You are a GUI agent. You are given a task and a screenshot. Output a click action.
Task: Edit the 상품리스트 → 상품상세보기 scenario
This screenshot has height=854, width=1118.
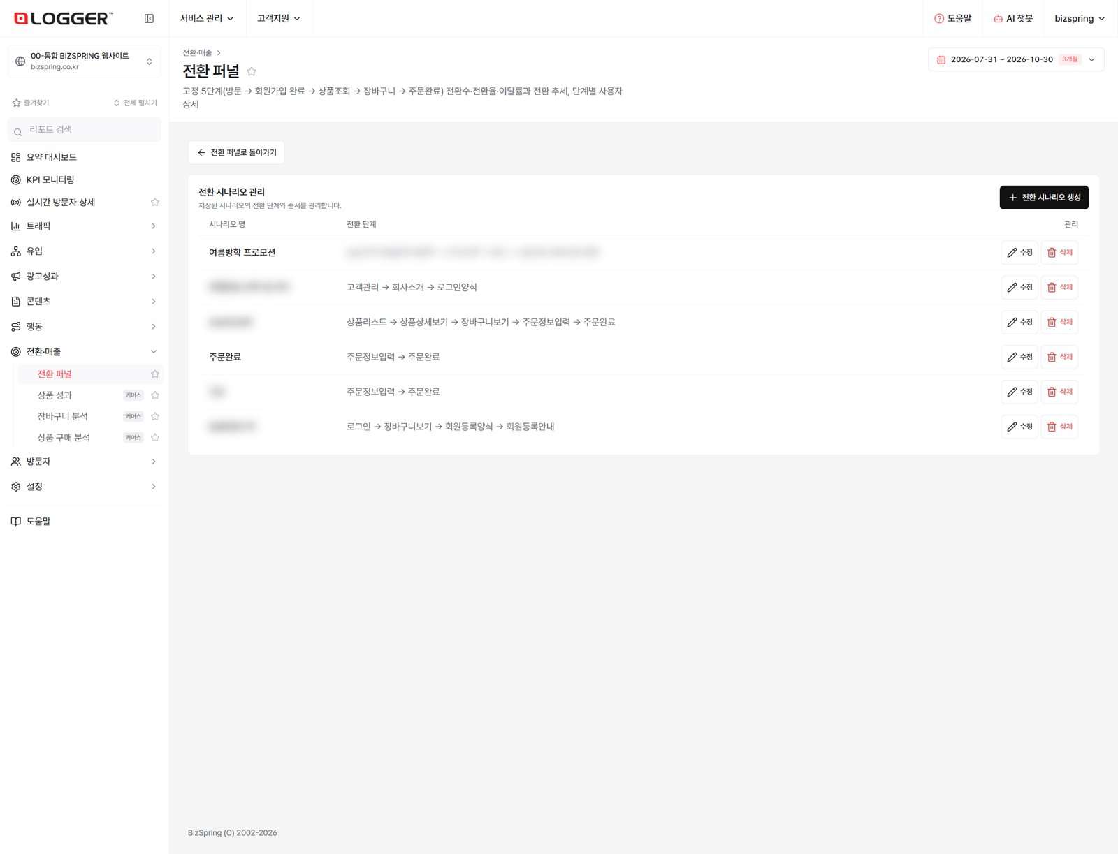(1019, 323)
